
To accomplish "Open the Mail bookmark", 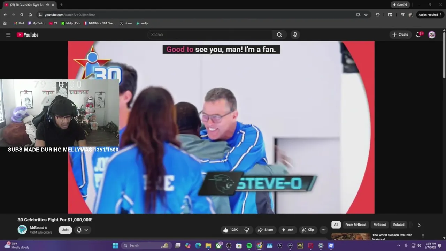I will tap(19, 23).
